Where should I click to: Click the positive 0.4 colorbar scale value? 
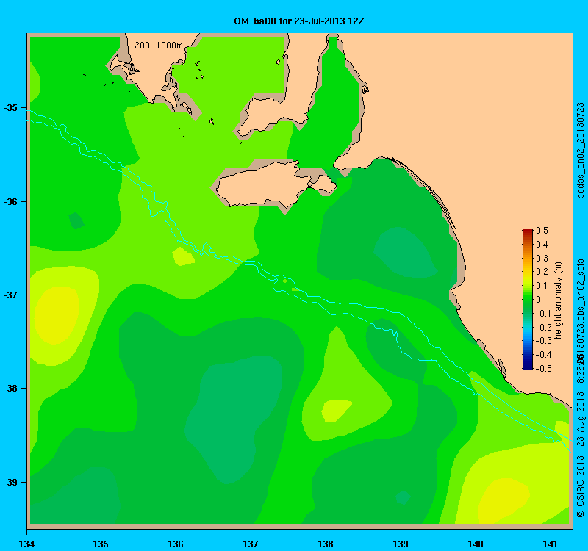pos(542,245)
